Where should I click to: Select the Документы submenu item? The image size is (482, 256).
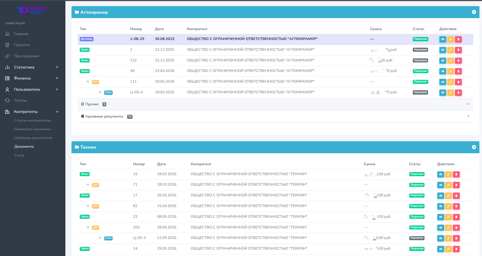[24, 147]
